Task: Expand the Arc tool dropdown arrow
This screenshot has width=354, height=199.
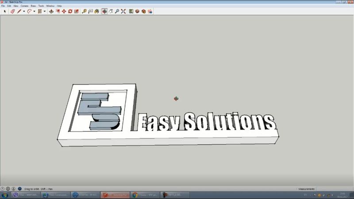Action: (34, 11)
